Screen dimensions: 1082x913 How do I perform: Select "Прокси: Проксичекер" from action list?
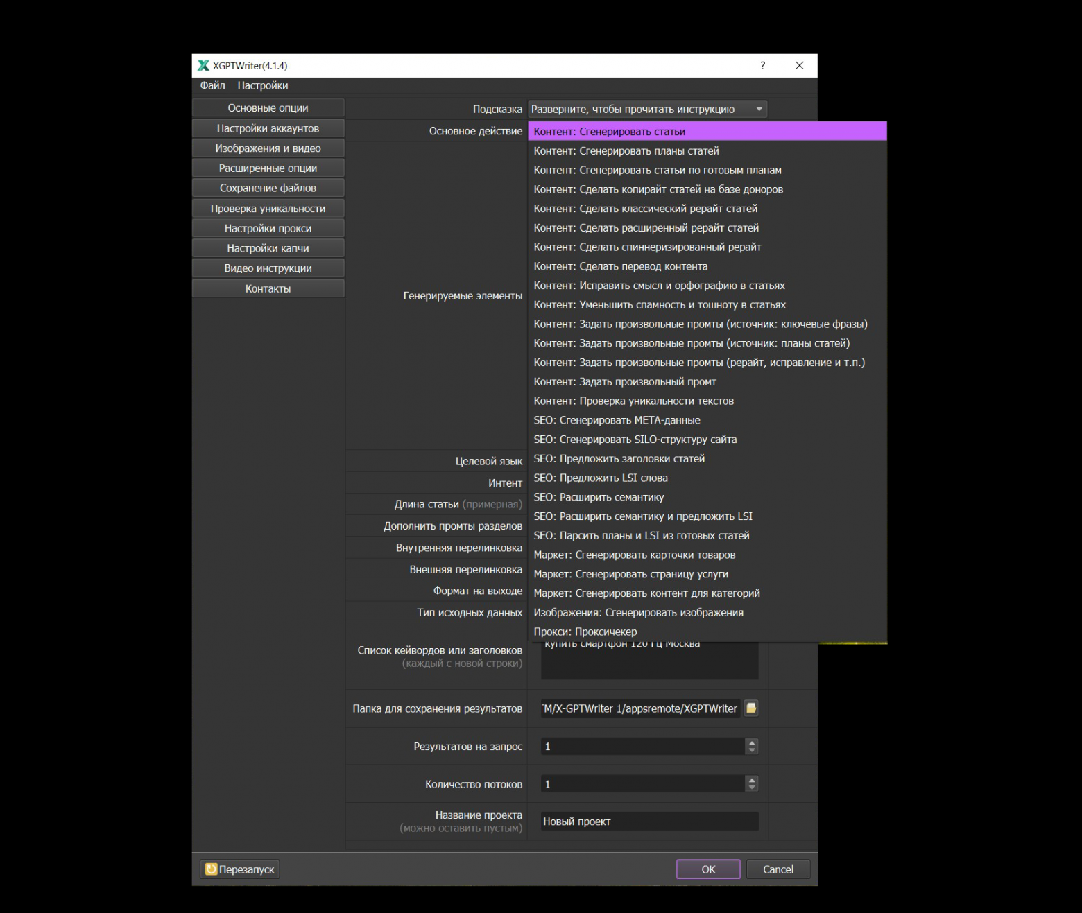(x=585, y=631)
